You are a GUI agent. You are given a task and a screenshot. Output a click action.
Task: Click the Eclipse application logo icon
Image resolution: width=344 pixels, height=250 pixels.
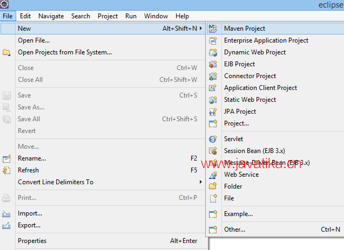click(4, 4)
